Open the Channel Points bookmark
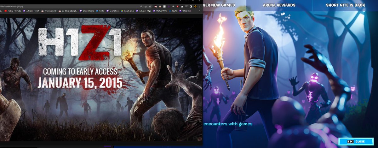This screenshot has width=378, height=148. click(87, 11)
